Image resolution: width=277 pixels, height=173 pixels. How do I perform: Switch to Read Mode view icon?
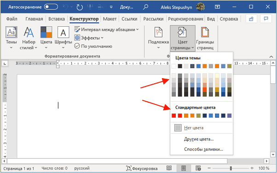pos(169,168)
